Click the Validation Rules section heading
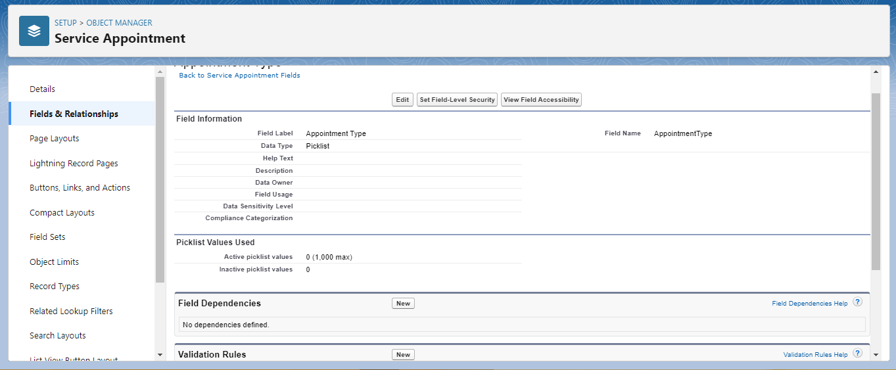 point(212,354)
